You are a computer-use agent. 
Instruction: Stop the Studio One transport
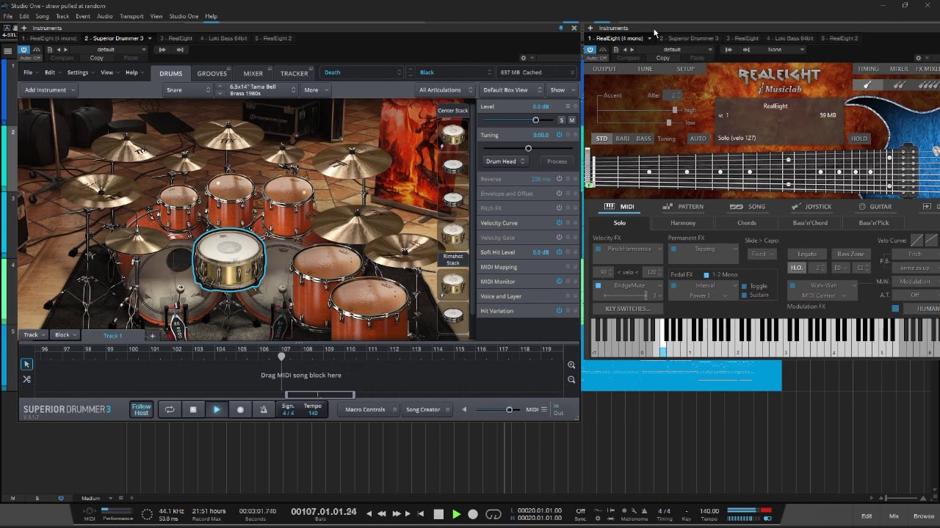(x=438, y=514)
